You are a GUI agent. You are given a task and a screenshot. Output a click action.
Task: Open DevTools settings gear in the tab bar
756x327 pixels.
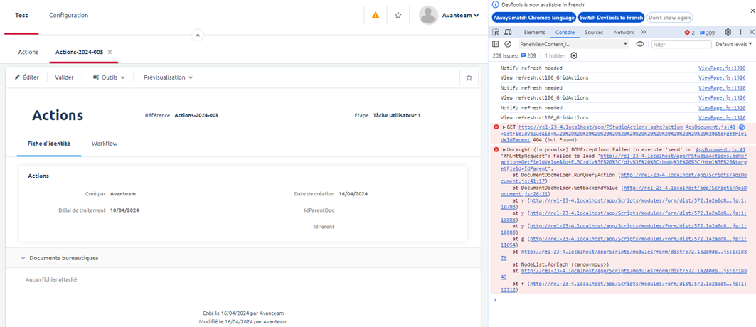click(728, 33)
